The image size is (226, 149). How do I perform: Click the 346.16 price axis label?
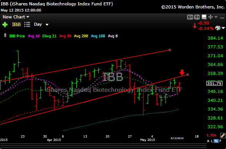tap(215, 91)
